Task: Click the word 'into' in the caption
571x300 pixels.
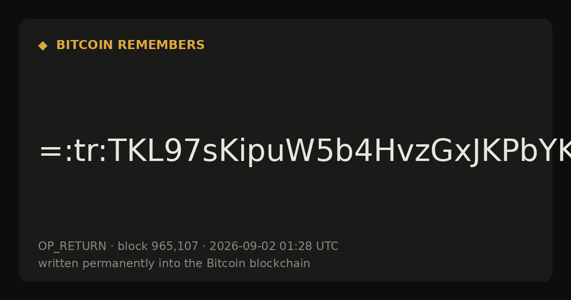Action: (162, 263)
